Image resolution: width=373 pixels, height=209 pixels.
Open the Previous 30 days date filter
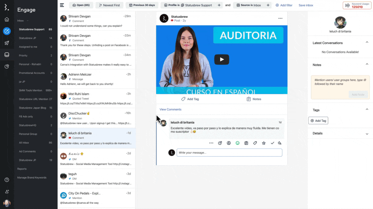pyautogui.click(x=142, y=5)
